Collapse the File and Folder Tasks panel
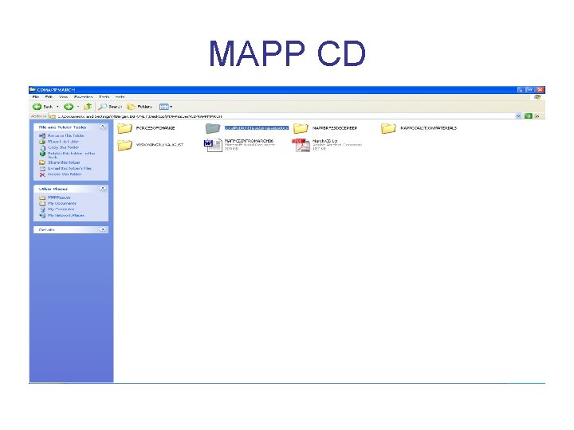Screen dimensions: 574x430 pos(103,127)
